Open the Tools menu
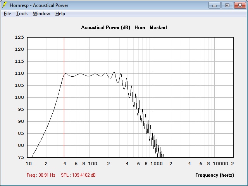Image resolution: width=248 pixels, height=186 pixels. 22,14
